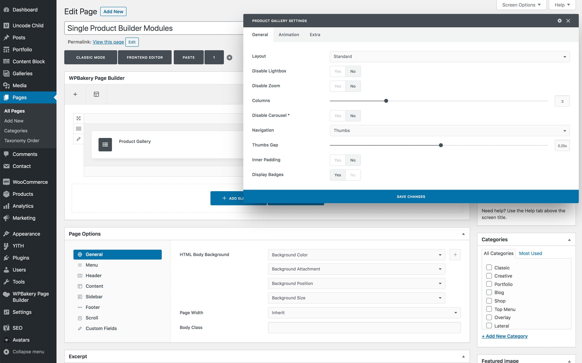Set Disable Lightbox to Yes
This screenshot has height=363, width=582.
tap(338, 71)
